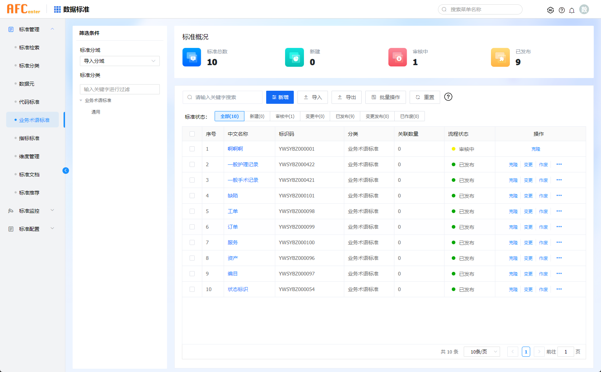Click the 新建 teal card icon
This screenshot has height=372, width=601.
[295, 57]
